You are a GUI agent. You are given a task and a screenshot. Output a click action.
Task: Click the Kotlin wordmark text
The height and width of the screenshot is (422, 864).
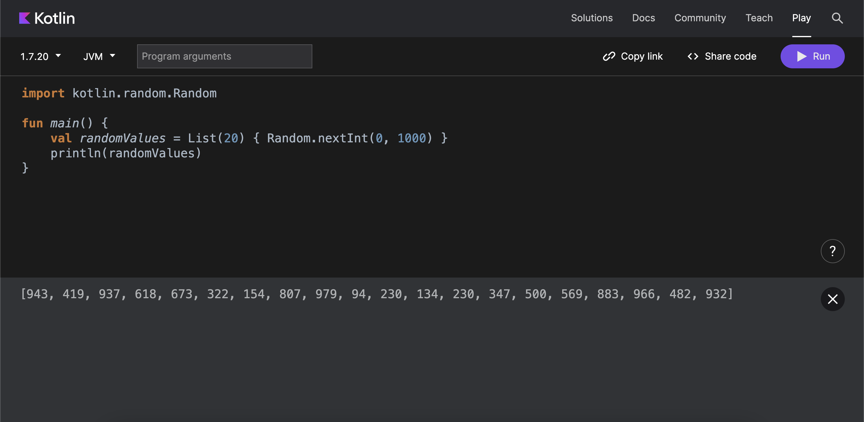tap(54, 18)
